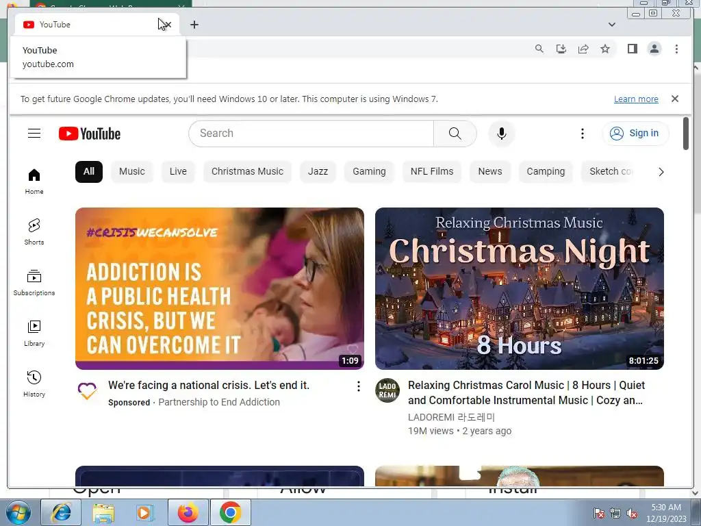This screenshot has width=701, height=526.
Task: Select the Camping category chip
Action: (546, 172)
